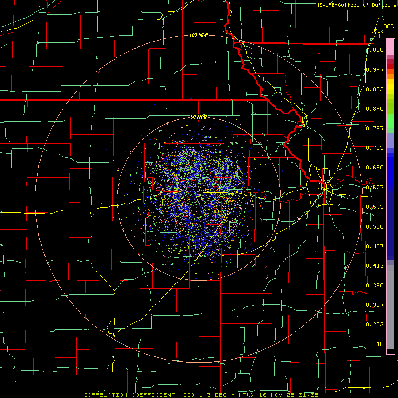The image size is (398, 398).
Task: Click the 50 NMI range ring label
Action: (199, 117)
